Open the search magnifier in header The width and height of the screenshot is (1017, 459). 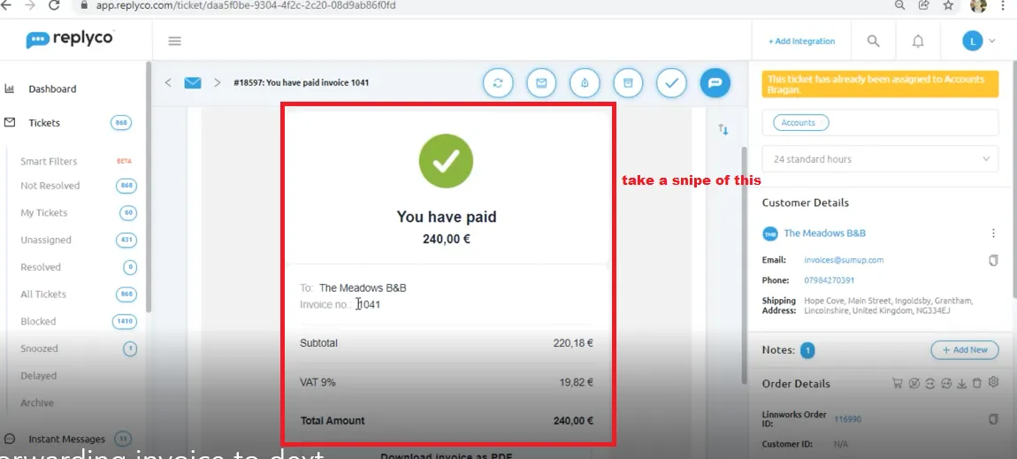[874, 41]
